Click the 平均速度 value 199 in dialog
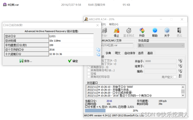Image resolution: width=193 pixels, height=120 pixels. (x=51, y=45)
